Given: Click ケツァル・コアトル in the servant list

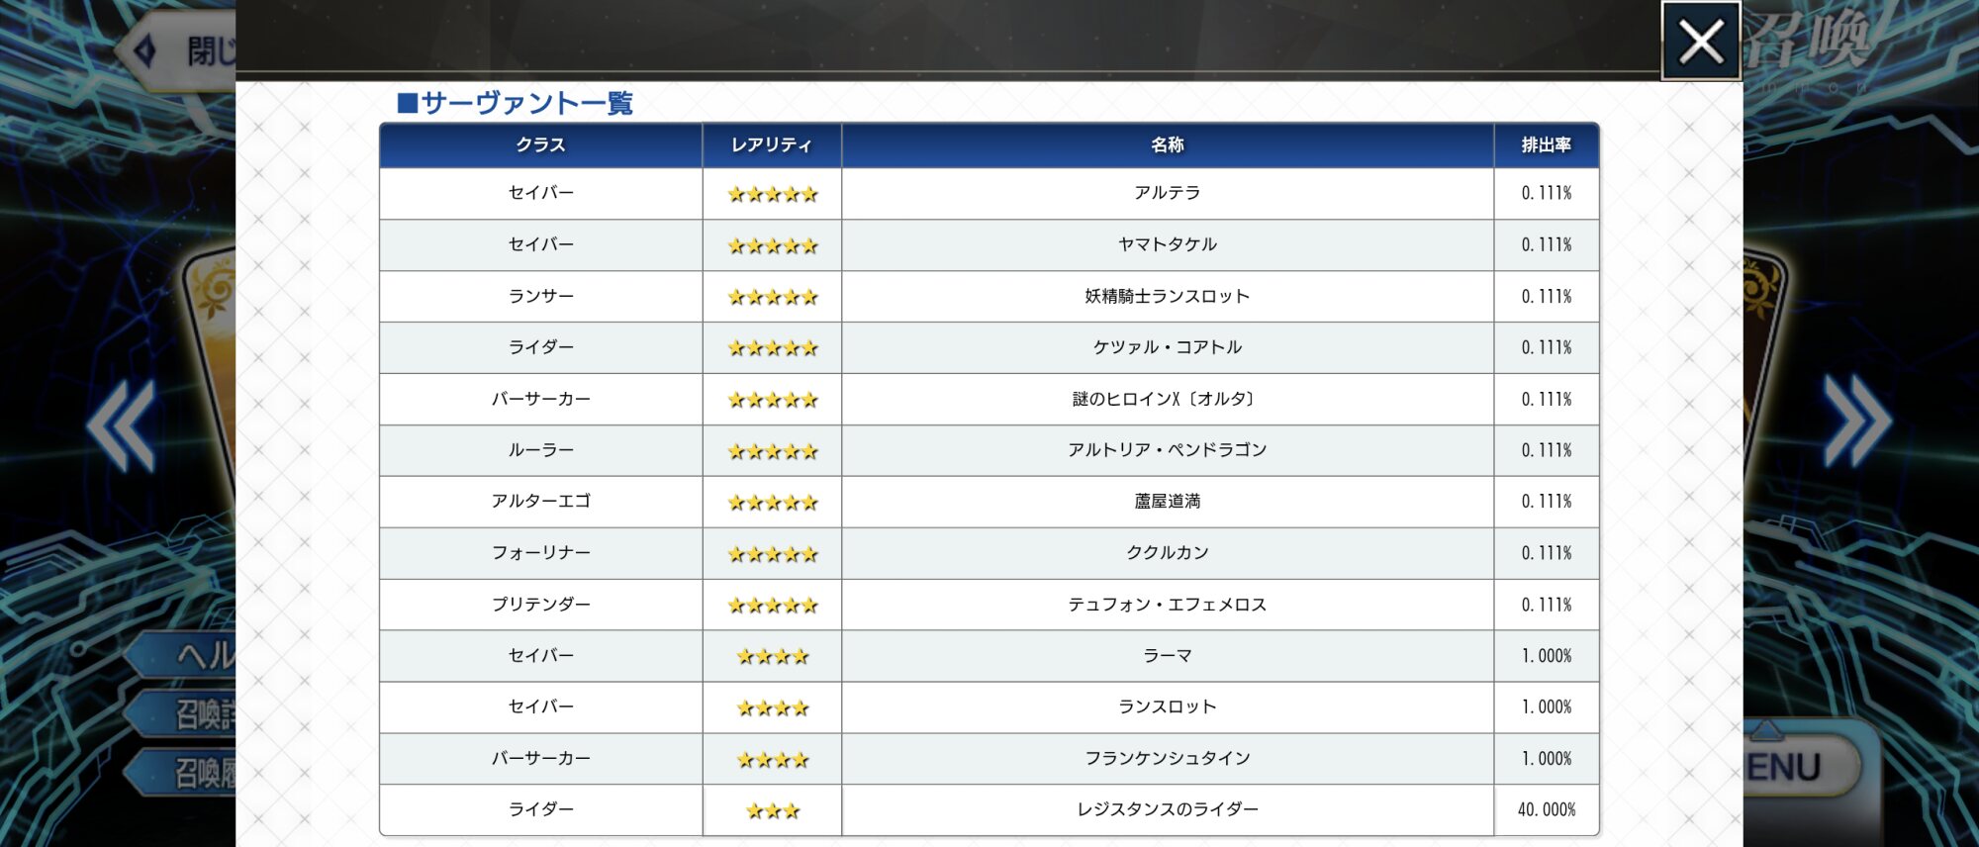Looking at the screenshot, I should point(1167,347).
